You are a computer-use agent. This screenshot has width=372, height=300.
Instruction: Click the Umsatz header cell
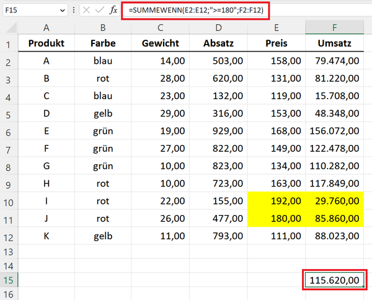pos(335,43)
